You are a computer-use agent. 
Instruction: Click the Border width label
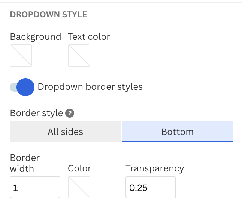point(25,163)
